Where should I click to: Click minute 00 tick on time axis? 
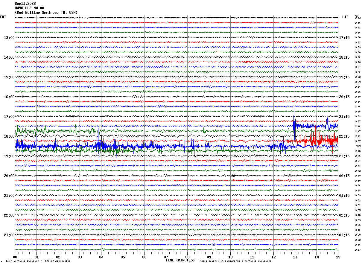(x=15, y=257)
